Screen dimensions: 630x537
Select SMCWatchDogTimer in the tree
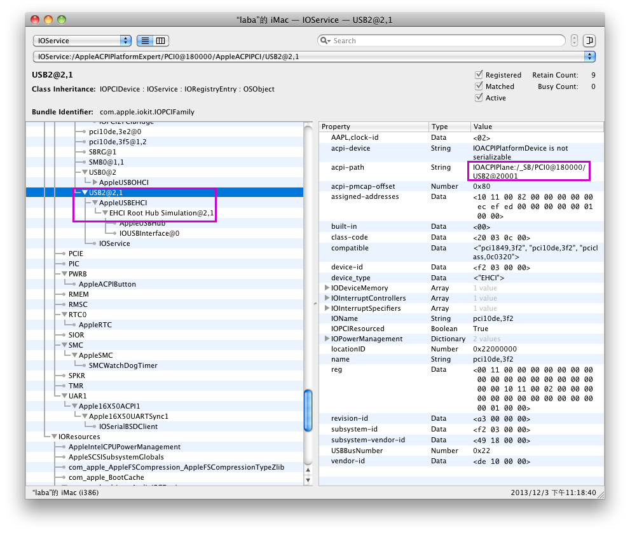coord(123,365)
